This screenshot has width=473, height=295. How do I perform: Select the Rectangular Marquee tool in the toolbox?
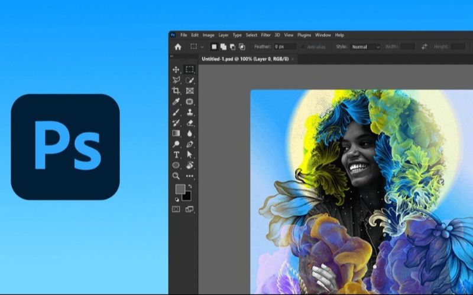(x=189, y=69)
